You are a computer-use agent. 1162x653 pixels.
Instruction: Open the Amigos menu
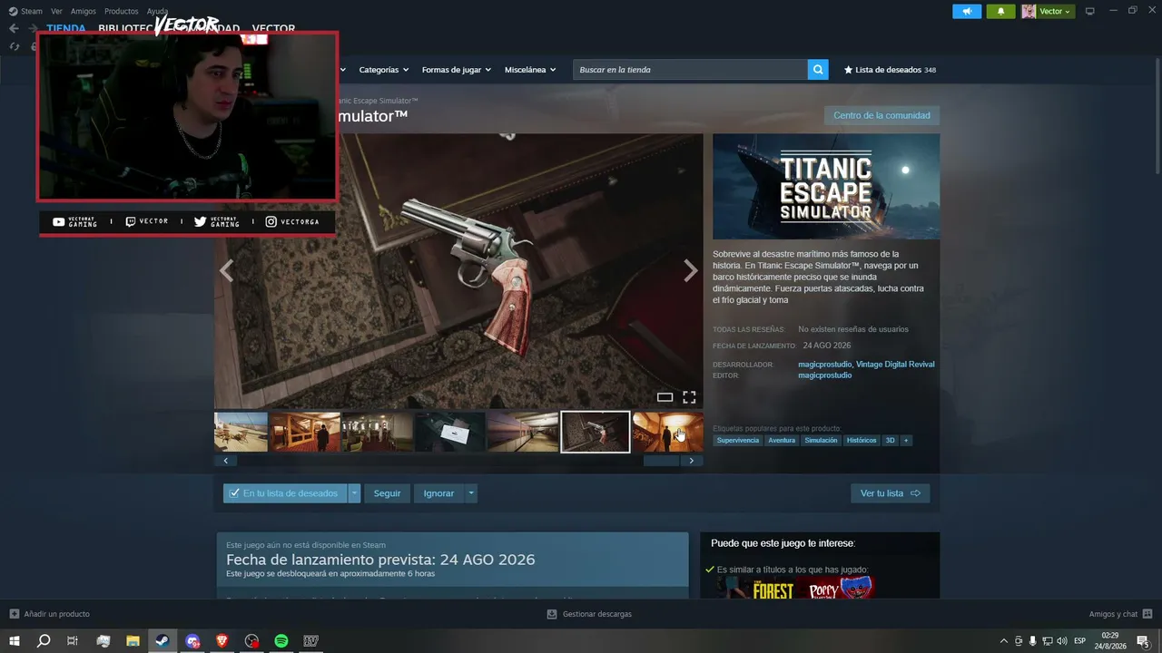coord(84,11)
